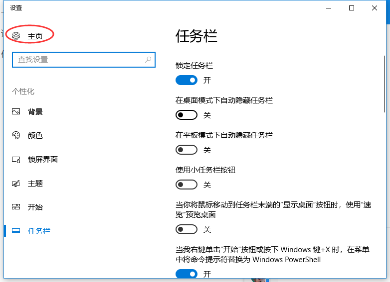The width and height of the screenshot is (390, 282).
Task: Close the 设置 window
Action: (375, 8)
